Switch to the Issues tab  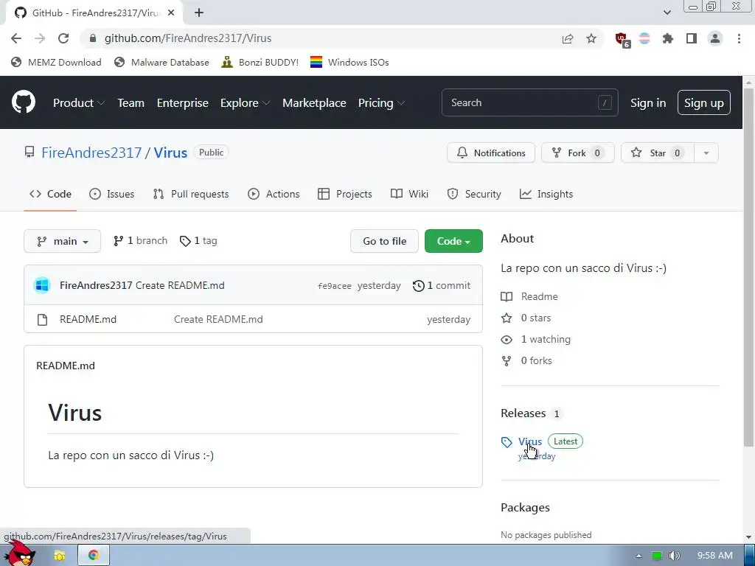[x=112, y=194]
